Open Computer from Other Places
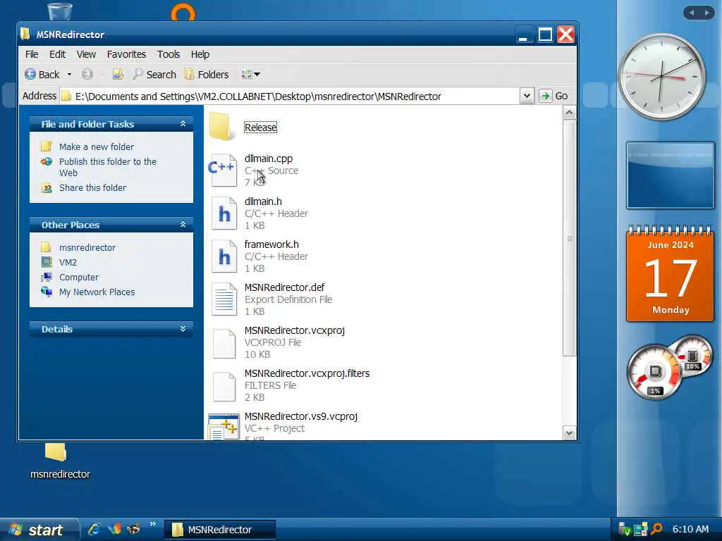Screen dimensions: 722x541 tap(79, 277)
